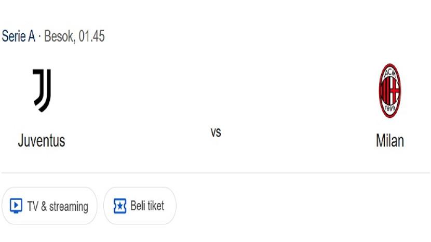Select the Milan team name
The image size is (431, 242).
(x=389, y=140)
